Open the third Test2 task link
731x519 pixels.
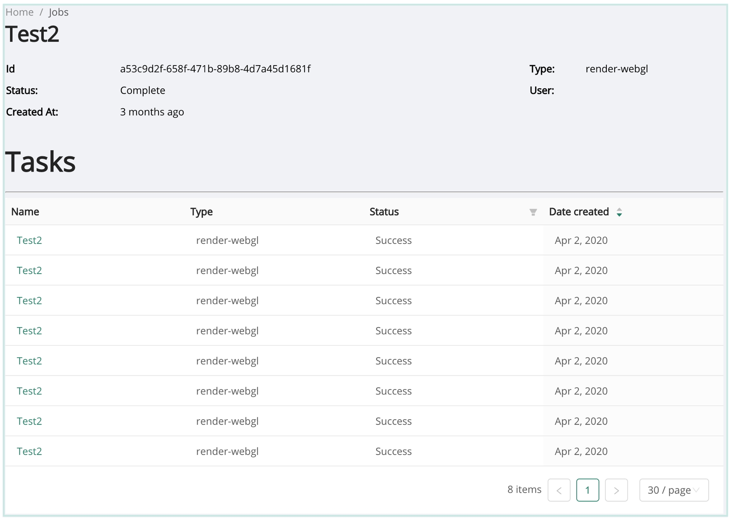29,301
